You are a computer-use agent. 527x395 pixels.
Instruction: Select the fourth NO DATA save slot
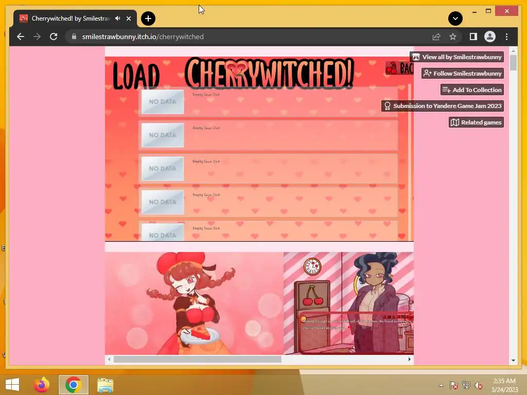(x=268, y=202)
